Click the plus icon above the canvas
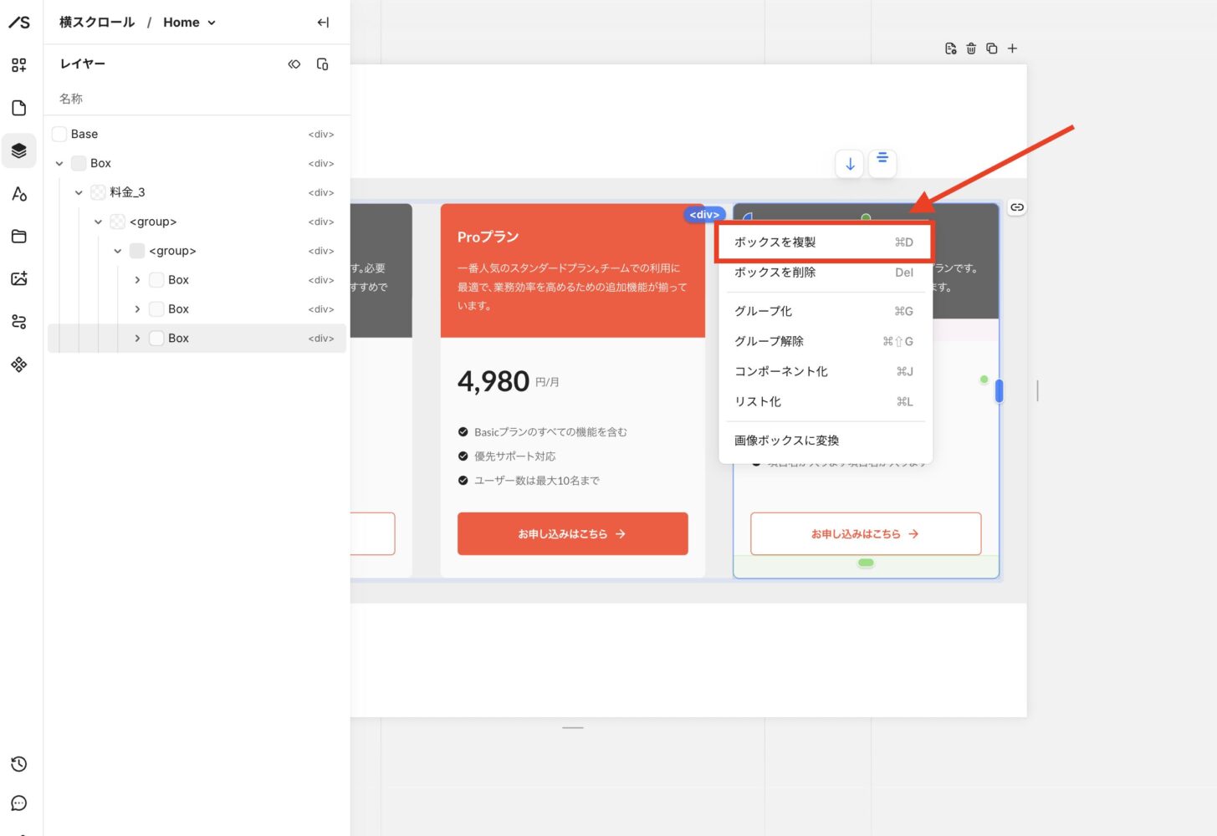The image size is (1217, 836). 1012,48
